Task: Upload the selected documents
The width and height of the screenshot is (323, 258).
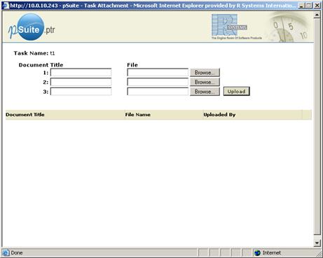Action: (237, 92)
